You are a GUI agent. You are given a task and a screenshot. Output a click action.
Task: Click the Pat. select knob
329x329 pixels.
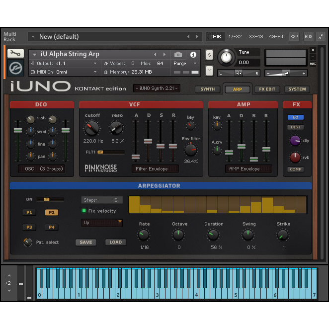coord(28,242)
